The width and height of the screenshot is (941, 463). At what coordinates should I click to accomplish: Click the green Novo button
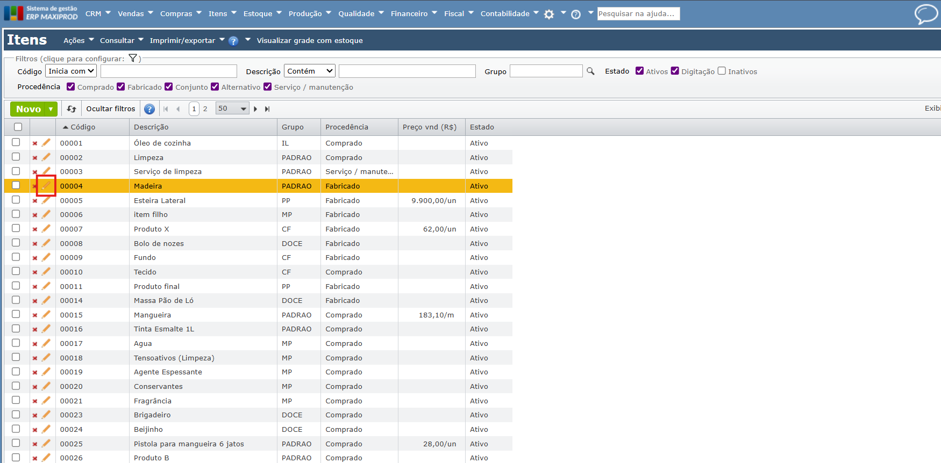click(x=28, y=109)
